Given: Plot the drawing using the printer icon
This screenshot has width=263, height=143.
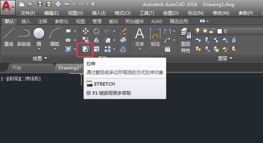Looking at the screenshot, I should (58, 4).
